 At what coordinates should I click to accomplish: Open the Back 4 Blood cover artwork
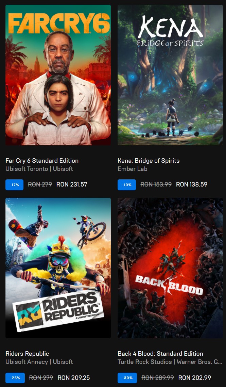pos(170,268)
